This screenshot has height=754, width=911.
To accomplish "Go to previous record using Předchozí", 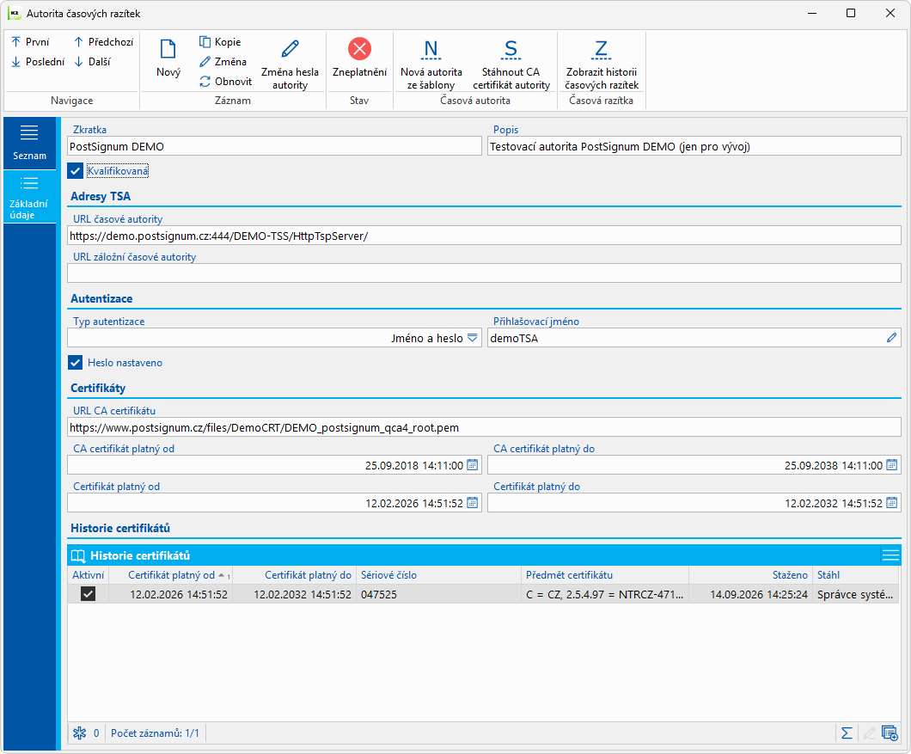I will pyautogui.click(x=104, y=42).
